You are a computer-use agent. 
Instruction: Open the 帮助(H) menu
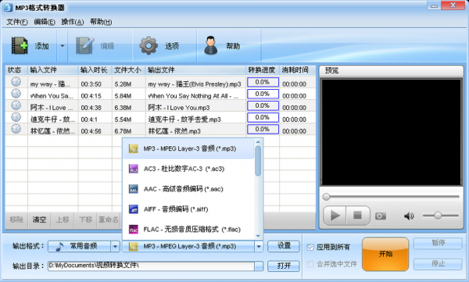click(x=101, y=22)
